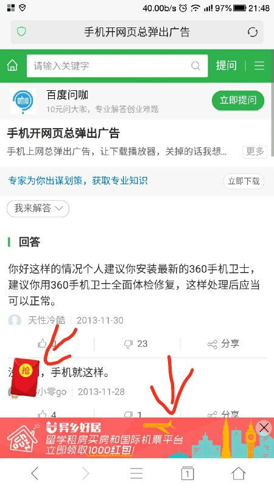Tap the green home icon
The height and width of the screenshot is (488, 274).
tap(12, 66)
